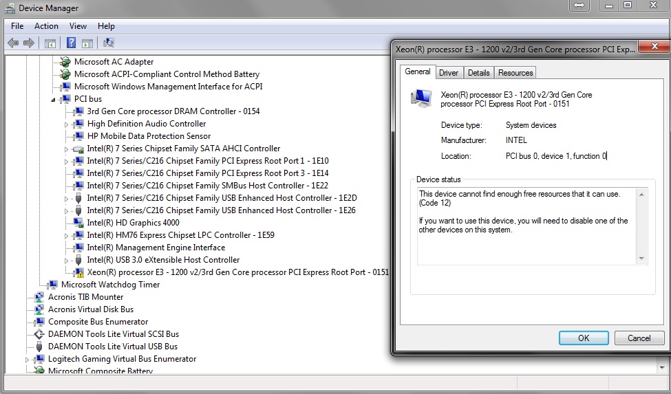
Task: Click device type value 'System devices'
Action: pos(531,125)
